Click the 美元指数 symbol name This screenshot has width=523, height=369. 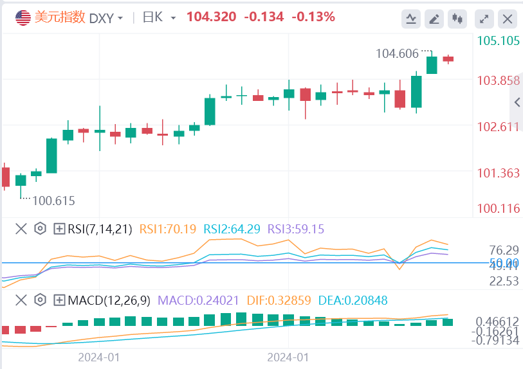pyautogui.click(x=60, y=17)
